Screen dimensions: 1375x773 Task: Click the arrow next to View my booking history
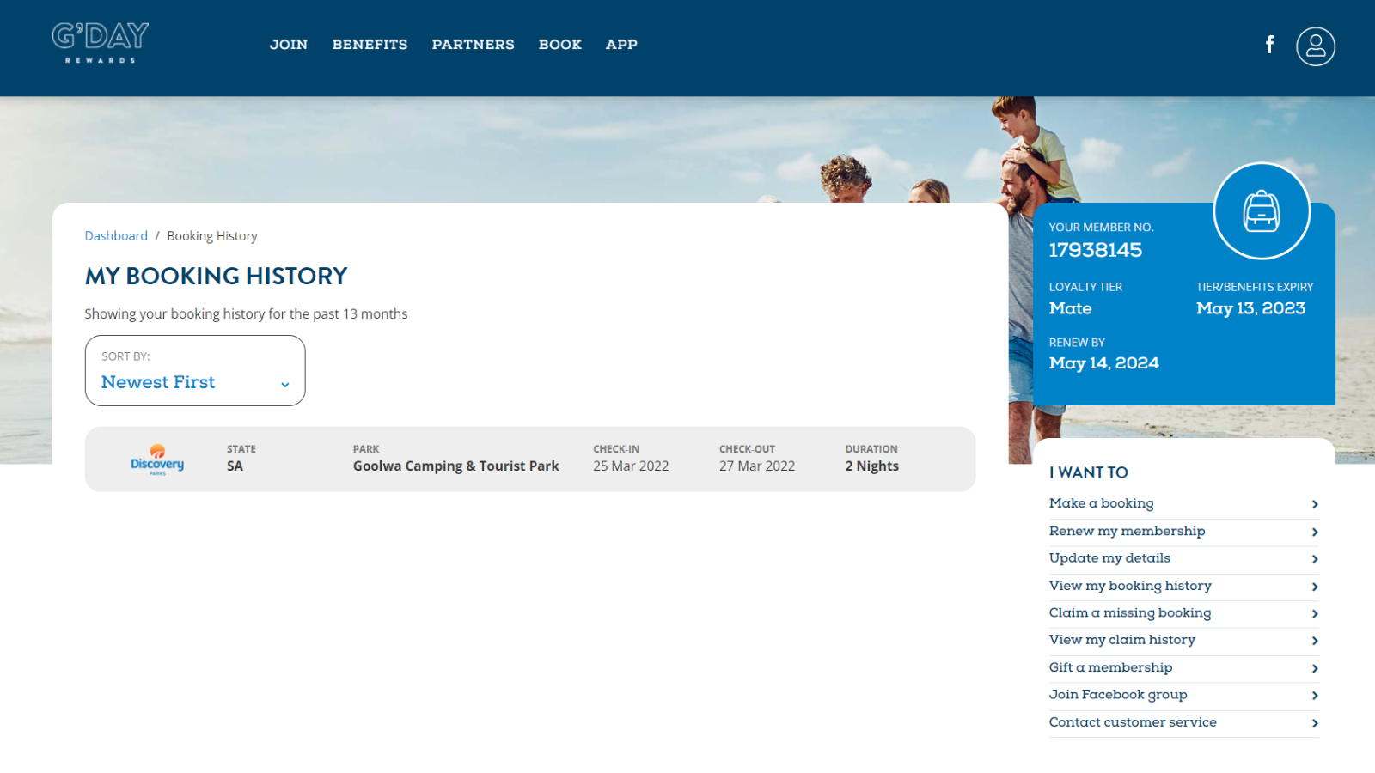click(1315, 587)
